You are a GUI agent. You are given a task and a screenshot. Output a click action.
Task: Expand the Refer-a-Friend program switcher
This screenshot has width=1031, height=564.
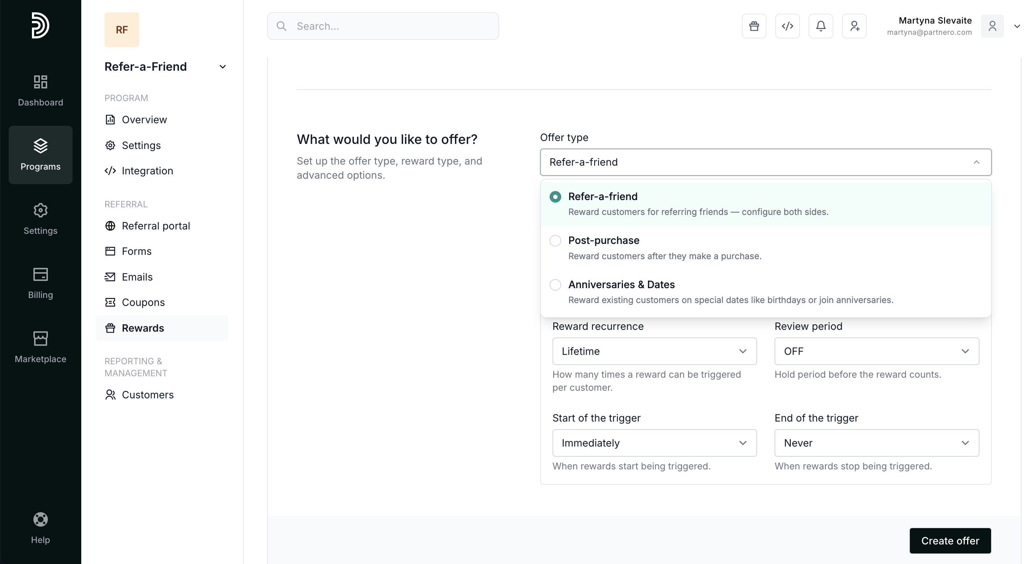pos(222,67)
